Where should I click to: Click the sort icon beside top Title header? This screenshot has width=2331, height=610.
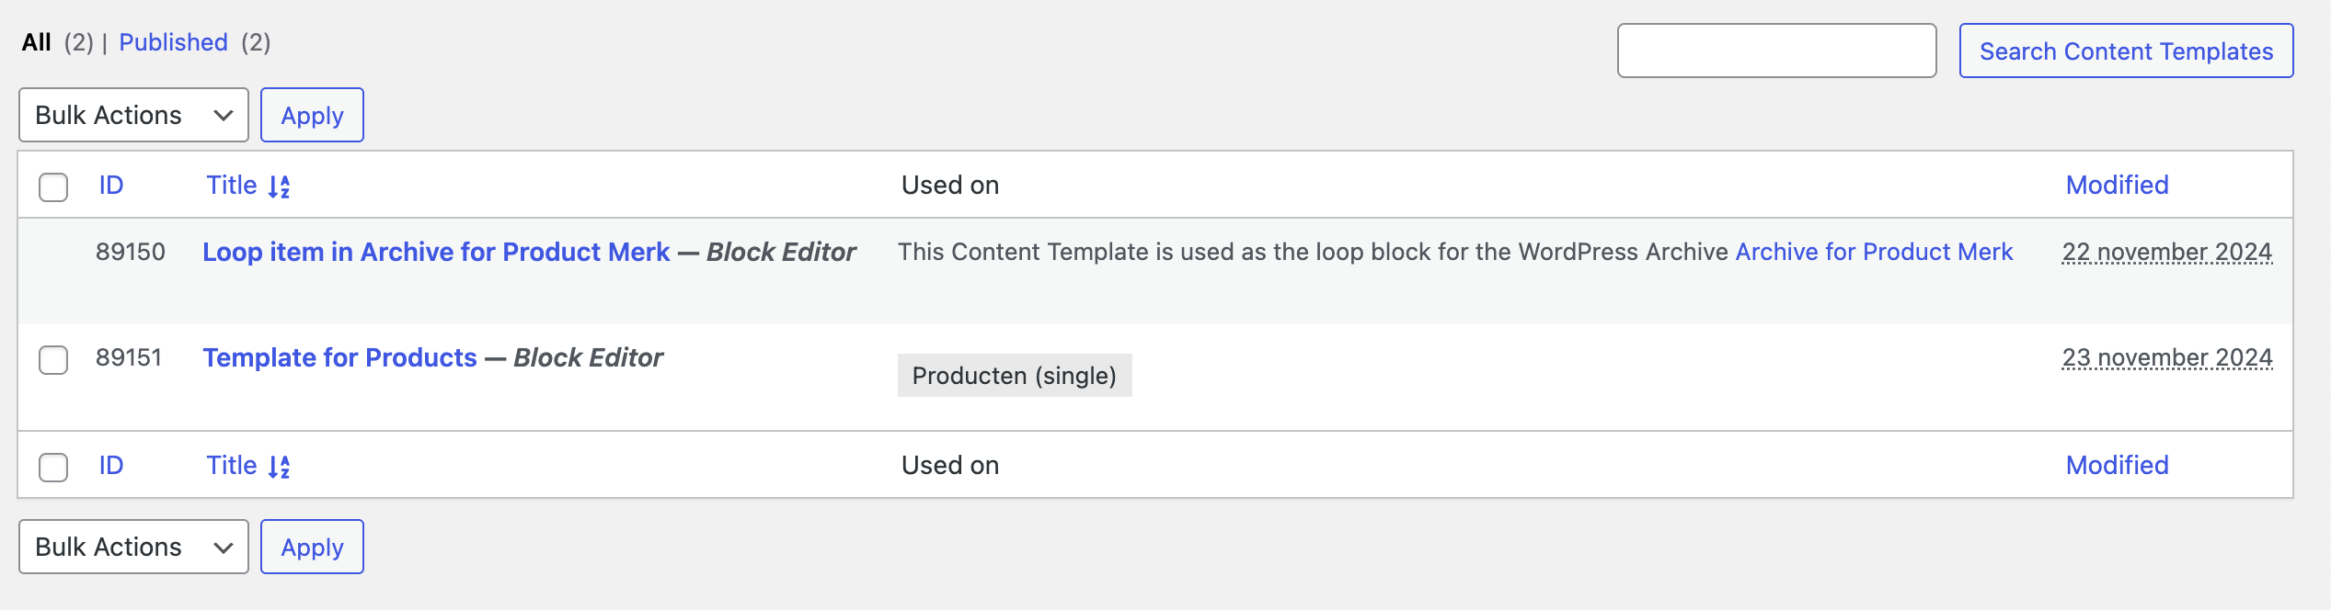279,186
